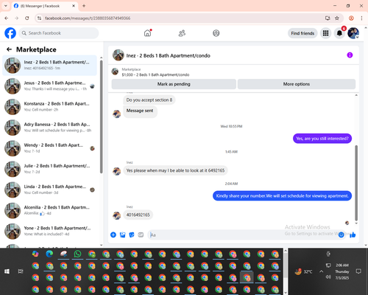Click the 'Do you accept section 8' message
368x295 pixels.
pos(149,100)
